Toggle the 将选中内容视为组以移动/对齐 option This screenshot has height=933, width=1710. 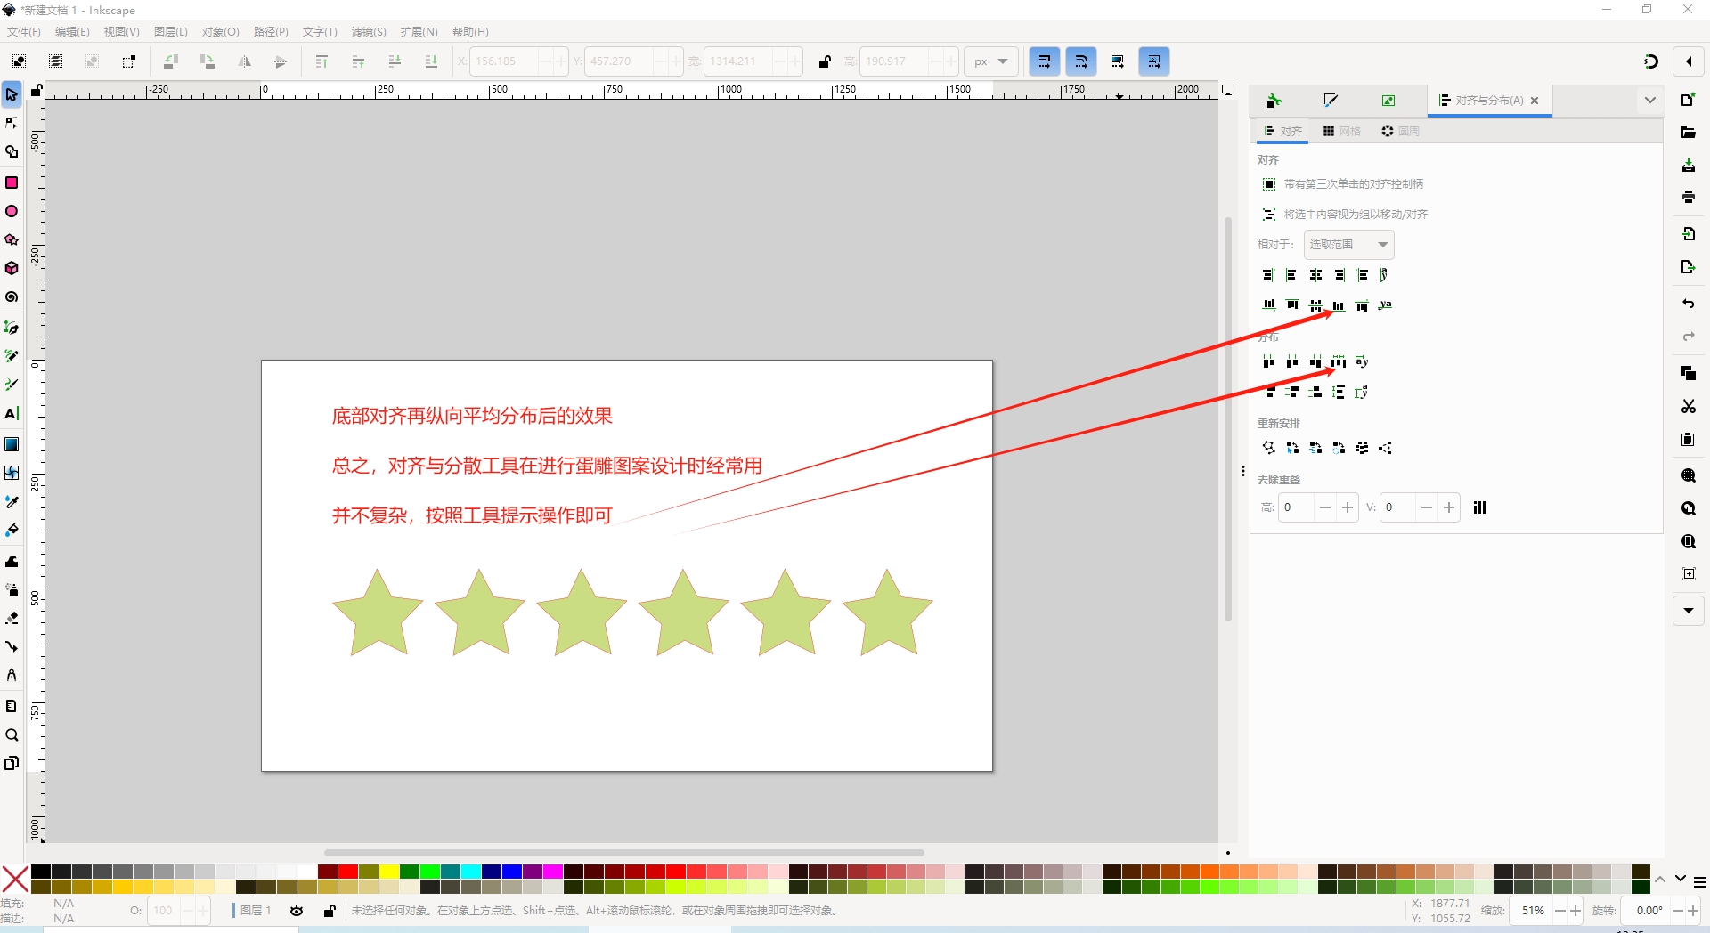pos(1269,215)
